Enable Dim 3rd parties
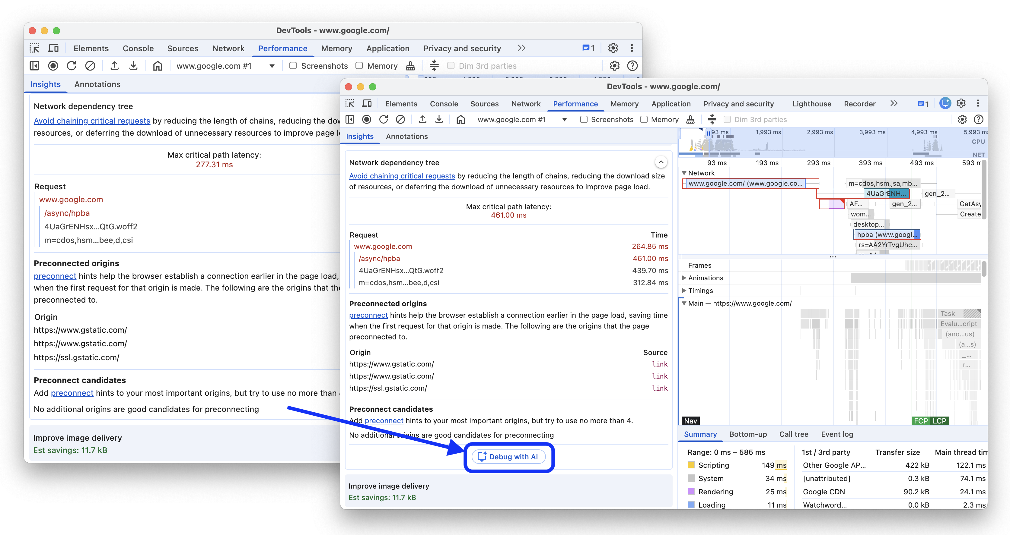1010x535 pixels. point(727,119)
